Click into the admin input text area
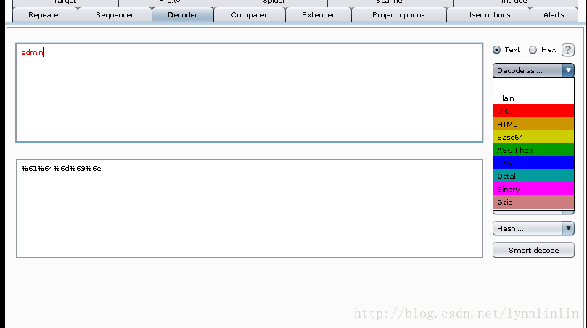This screenshot has height=328, width=587. click(249, 93)
